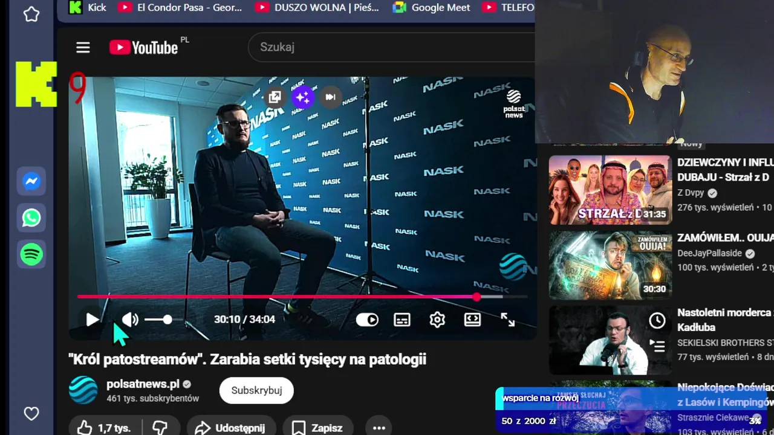Click watch later clock on Sekielski thumbnail
The image size is (774, 435).
(x=657, y=320)
